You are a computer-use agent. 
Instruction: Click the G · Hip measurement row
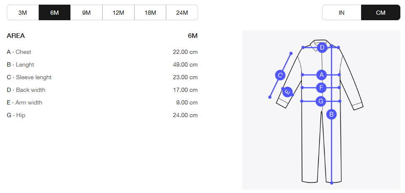102,115
